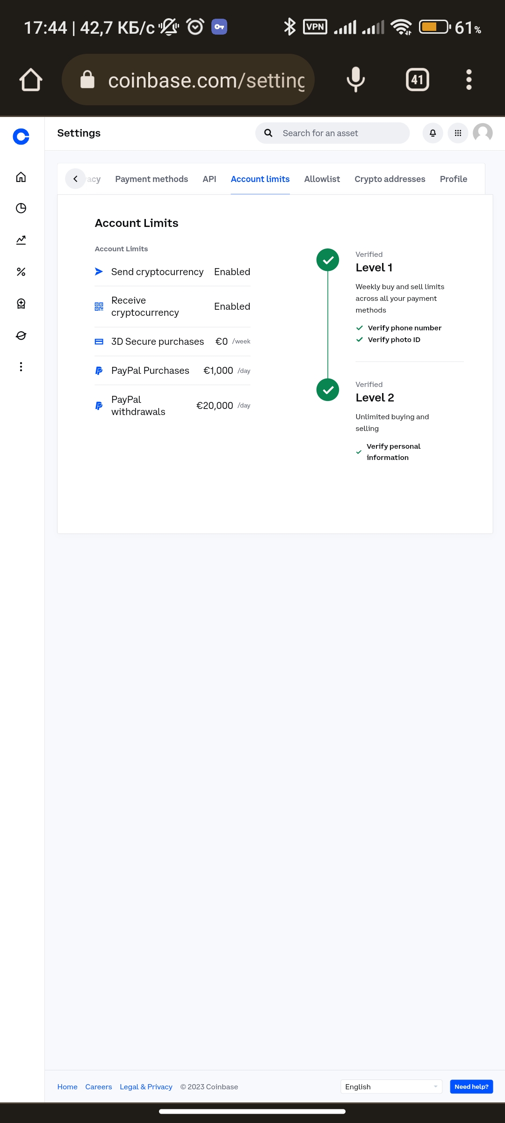This screenshot has width=505, height=1123.
Task: Open the Home icon in left sidebar
Action: [x=21, y=177]
